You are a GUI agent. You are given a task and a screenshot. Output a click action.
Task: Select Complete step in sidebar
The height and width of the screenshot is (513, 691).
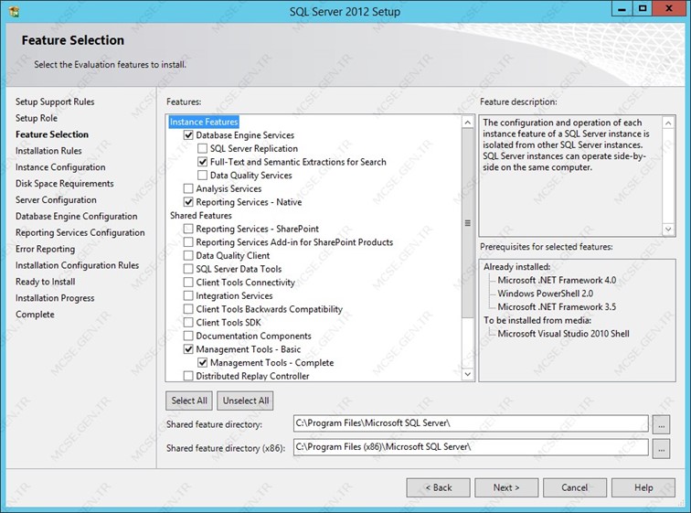[36, 315]
